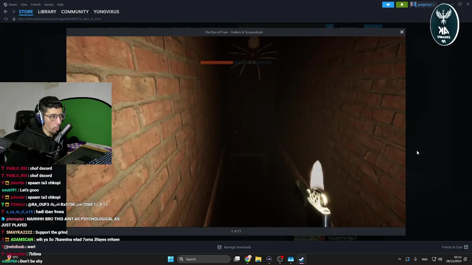Open the blue monitor app on the taskbar
The image size is (472, 265).
(291, 259)
